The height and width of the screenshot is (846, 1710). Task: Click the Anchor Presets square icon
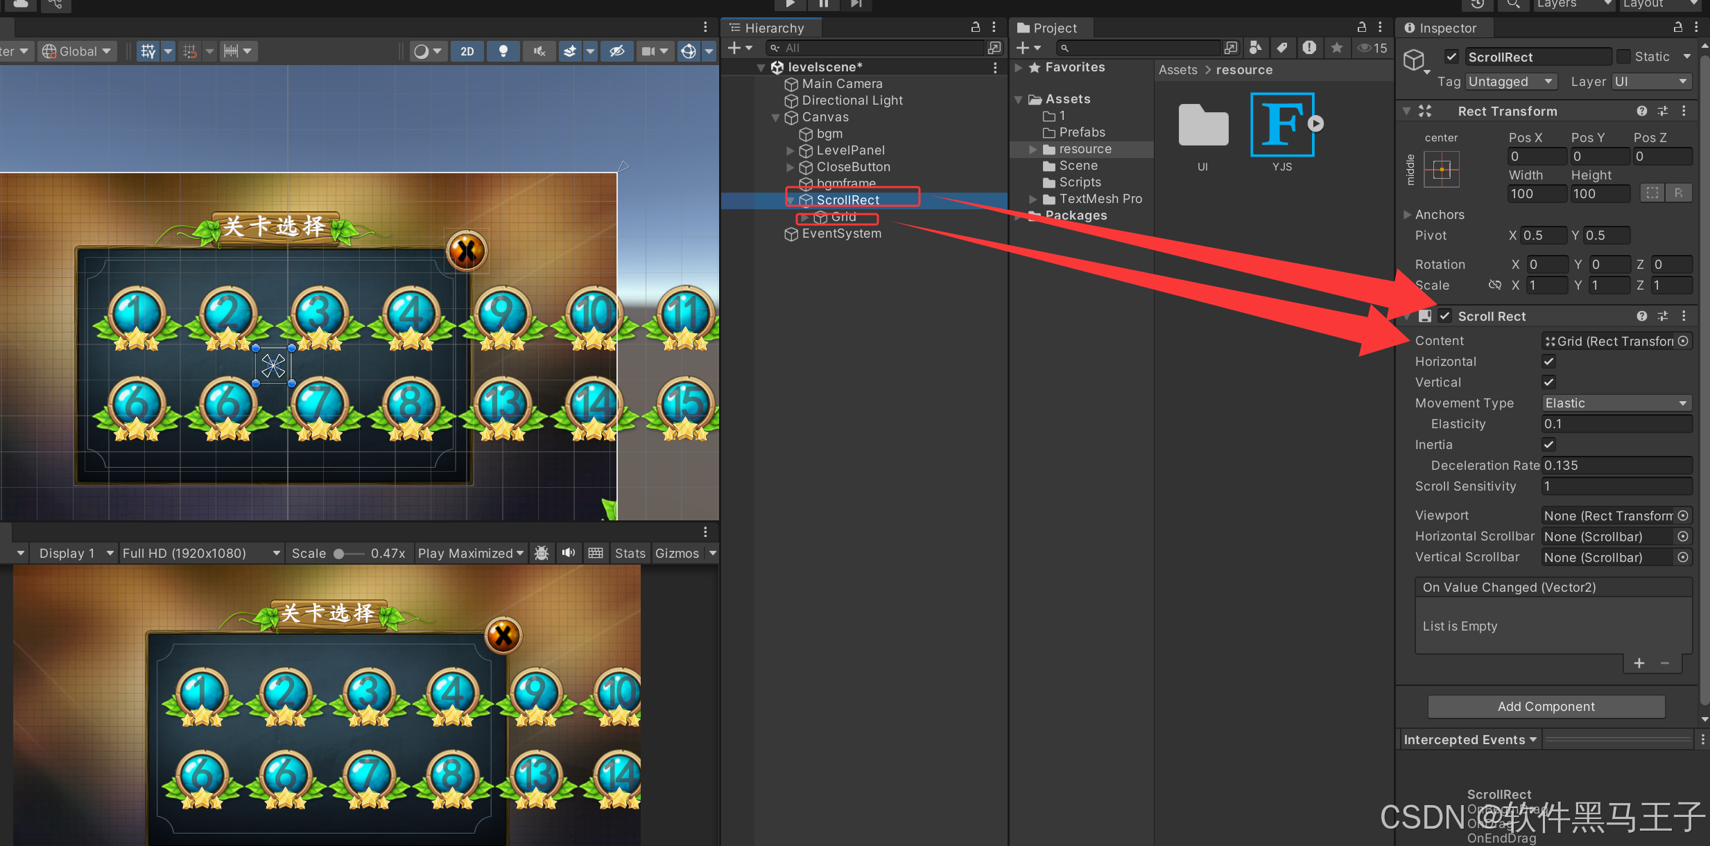pyautogui.click(x=1441, y=170)
